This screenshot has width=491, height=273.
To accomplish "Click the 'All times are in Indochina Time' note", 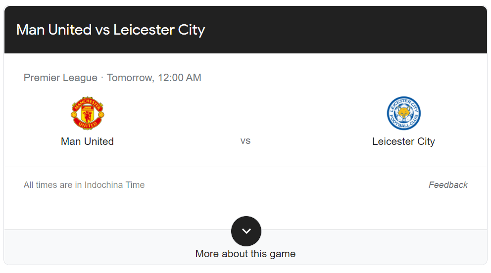I will click(x=84, y=185).
